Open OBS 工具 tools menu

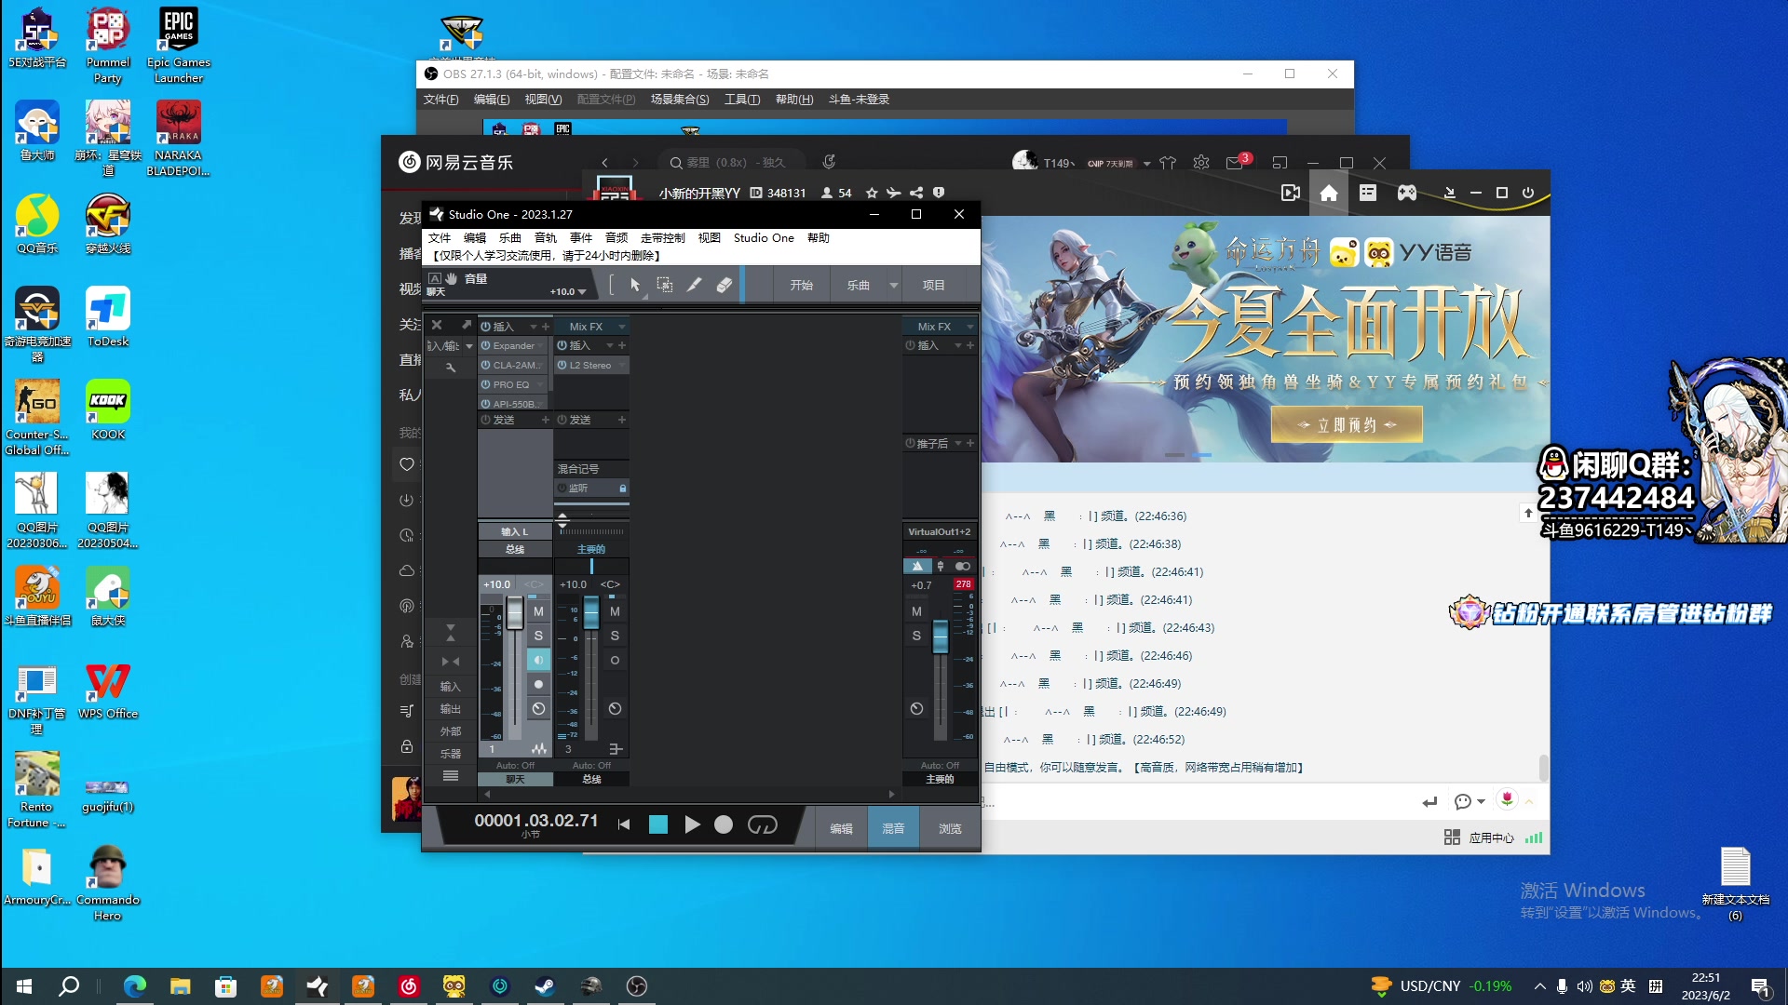click(742, 100)
